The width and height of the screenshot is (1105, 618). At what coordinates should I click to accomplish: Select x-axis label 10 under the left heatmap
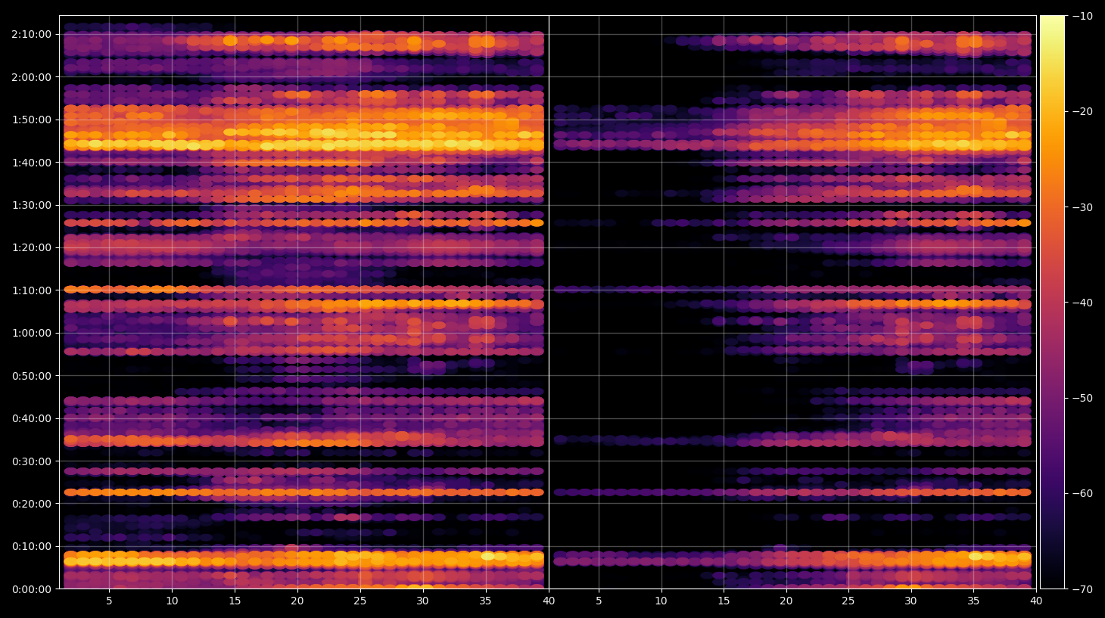coord(172,601)
